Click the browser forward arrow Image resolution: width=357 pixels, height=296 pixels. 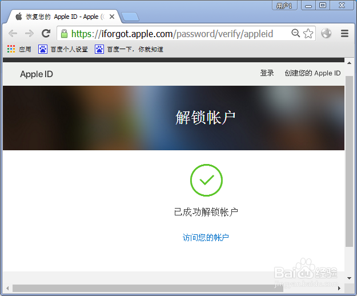(29, 34)
